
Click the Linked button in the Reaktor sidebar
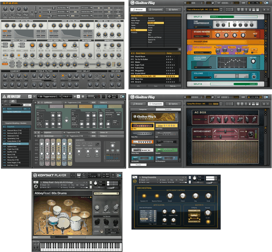tap(27, 105)
